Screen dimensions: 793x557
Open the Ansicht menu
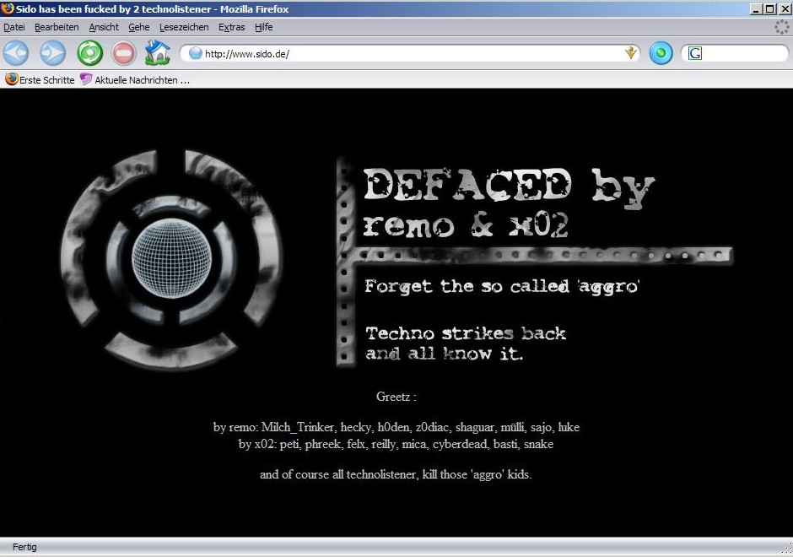(x=104, y=27)
